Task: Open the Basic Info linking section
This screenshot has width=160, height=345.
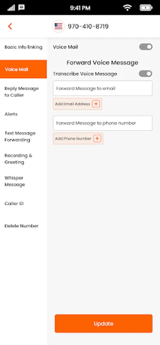Action: 23,47
